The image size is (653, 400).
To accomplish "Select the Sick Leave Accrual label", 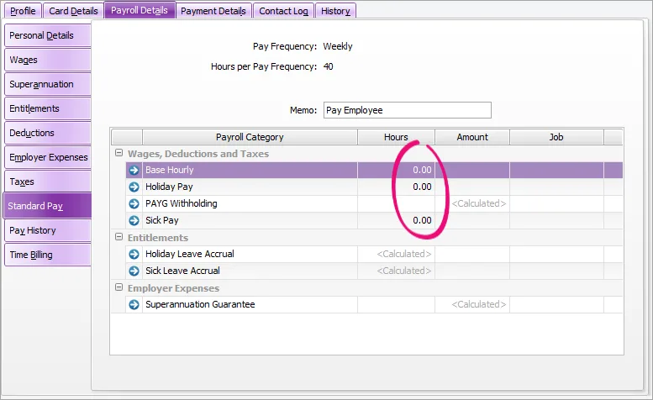I will click(182, 271).
